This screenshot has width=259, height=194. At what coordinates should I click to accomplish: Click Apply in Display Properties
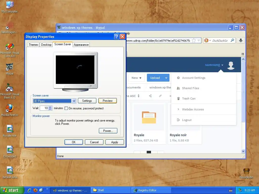coord(115,142)
